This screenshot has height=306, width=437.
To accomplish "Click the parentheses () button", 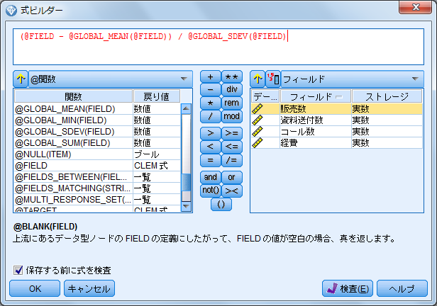I will click(221, 205).
